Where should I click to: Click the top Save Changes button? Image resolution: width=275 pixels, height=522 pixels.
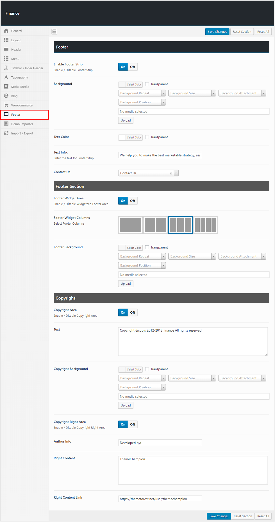[217, 32]
